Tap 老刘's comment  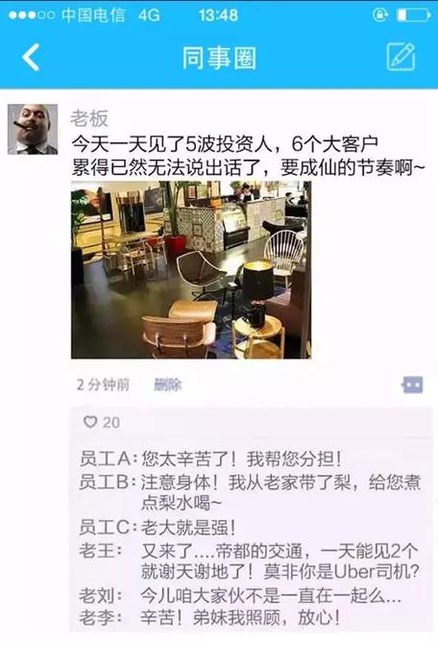coord(240,595)
